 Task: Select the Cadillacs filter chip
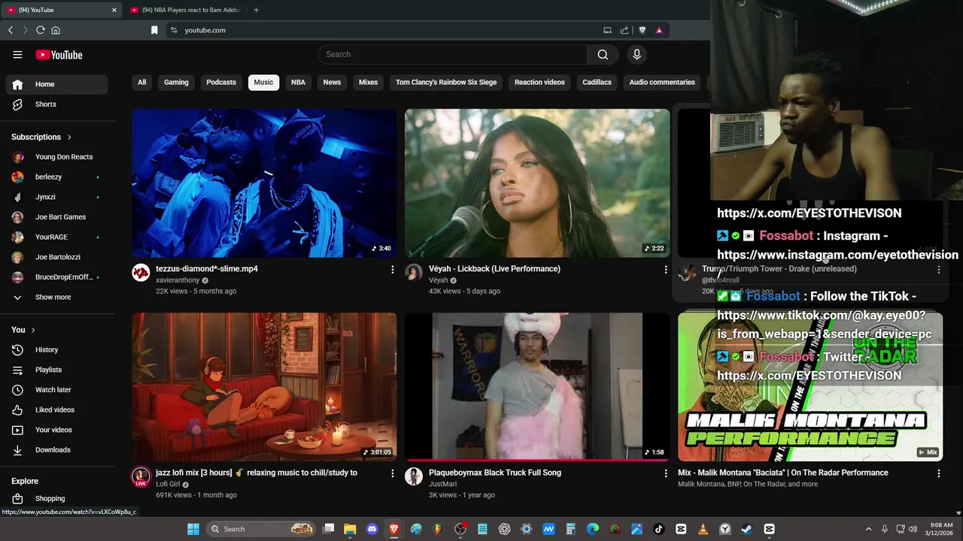click(597, 82)
